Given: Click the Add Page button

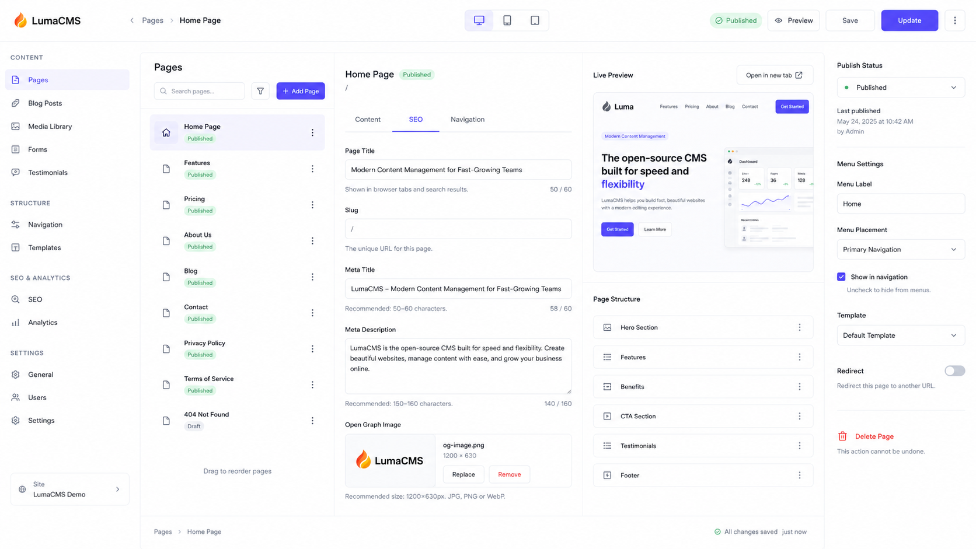Looking at the screenshot, I should [301, 91].
